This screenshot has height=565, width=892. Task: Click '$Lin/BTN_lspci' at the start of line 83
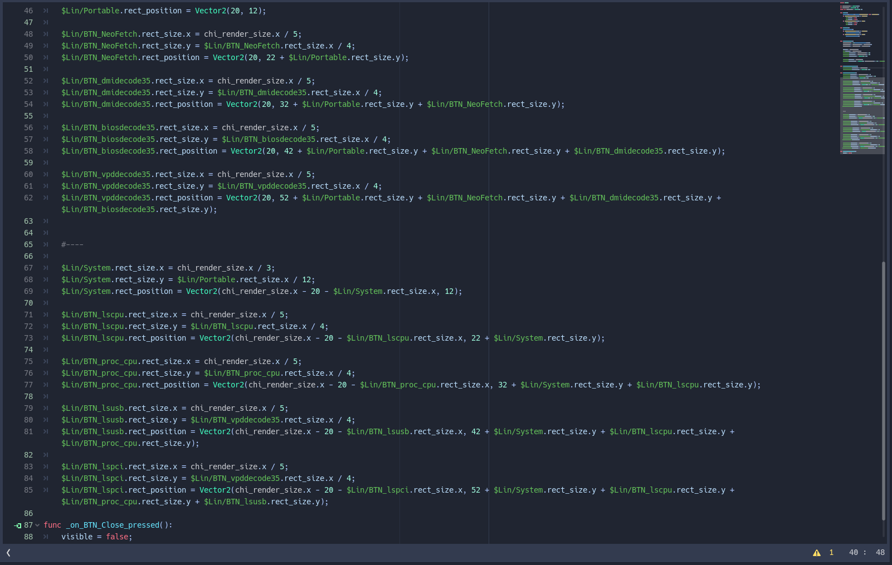point(92,466)
